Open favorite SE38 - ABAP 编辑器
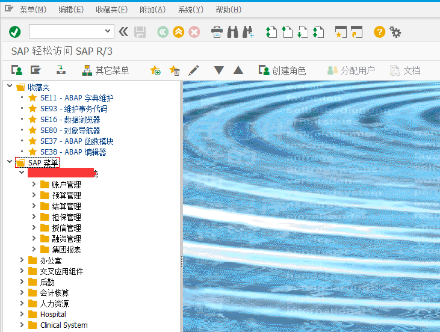440x332 pixels. (x=73, y=152)
